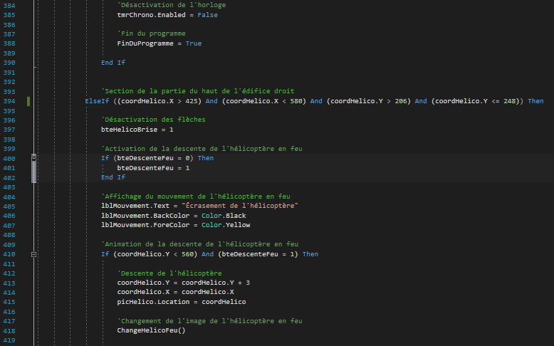The height and width of the screenshot is (346, 554).
Task: Click line number 392
Action: pyautogui.click(x=9, y=82)
